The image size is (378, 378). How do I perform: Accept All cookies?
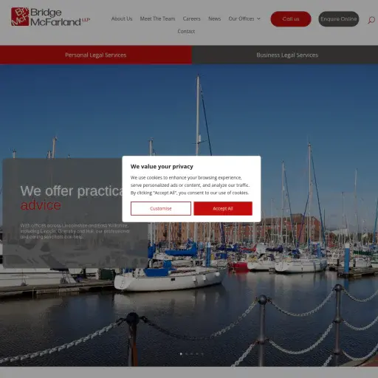(x=223, y=208)
